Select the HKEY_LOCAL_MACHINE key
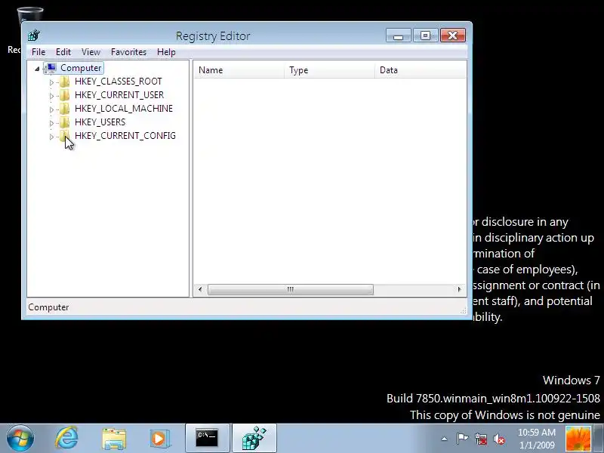The image size is (604, 453). click(124, 109)
